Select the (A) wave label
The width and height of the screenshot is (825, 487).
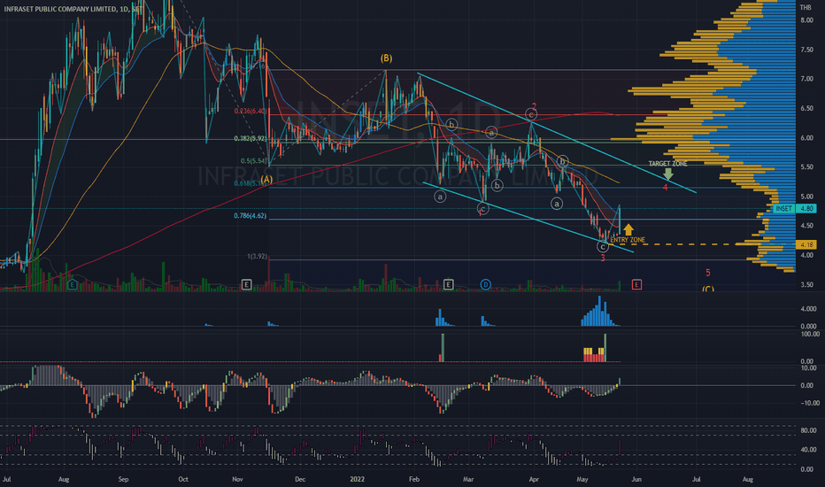tap(266, 180)
